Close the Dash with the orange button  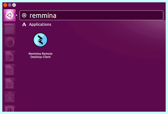5,5
